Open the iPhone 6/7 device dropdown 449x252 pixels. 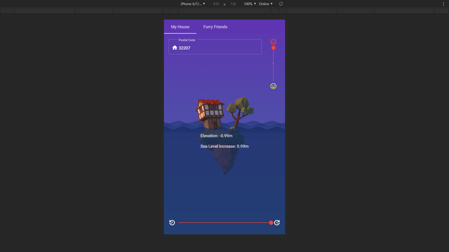tap(193, 4)
